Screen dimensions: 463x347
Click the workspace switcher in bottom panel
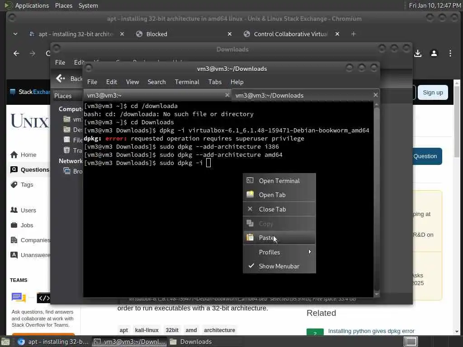click(x=411, y=342)
